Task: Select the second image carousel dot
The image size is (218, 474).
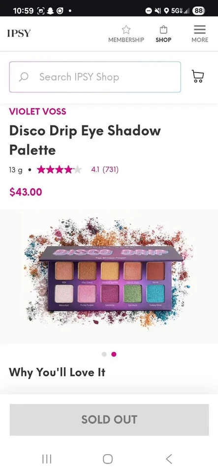Action: pyautogui.click(x=114, y=355)
